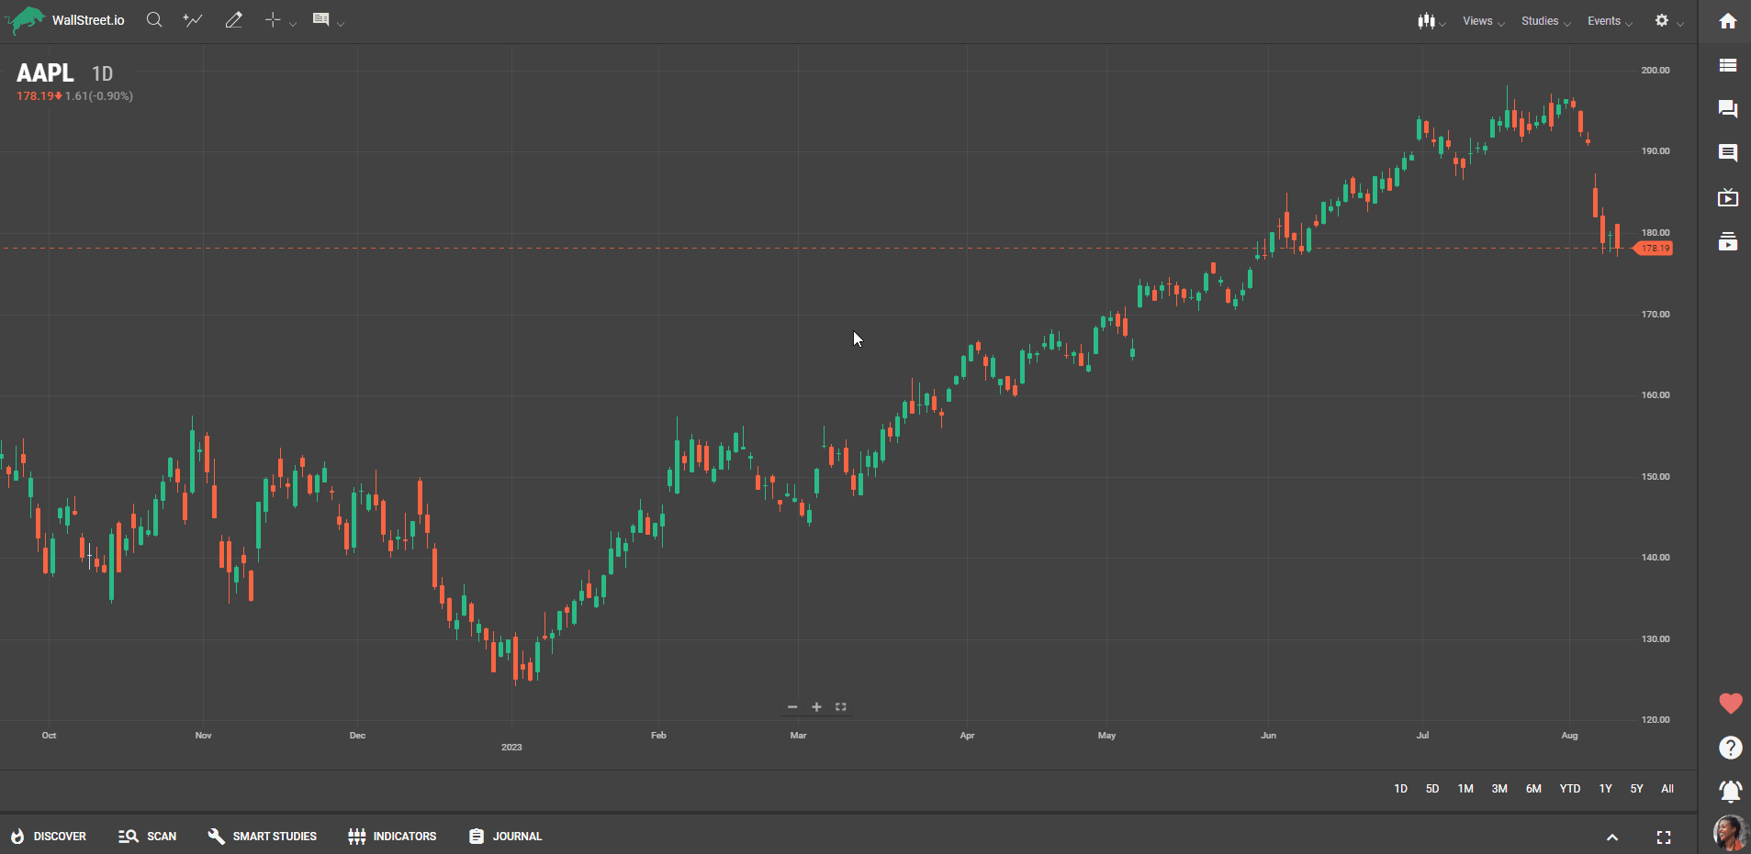
Task: Click the Discover button
Action: pos(49,837)
